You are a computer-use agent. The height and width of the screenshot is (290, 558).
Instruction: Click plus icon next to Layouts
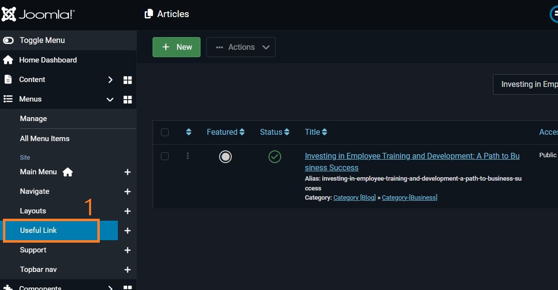[128, 211]
